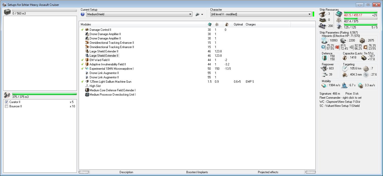The image size is (383, 176).
Task: Open the Description tab
Action: [126, 172]
